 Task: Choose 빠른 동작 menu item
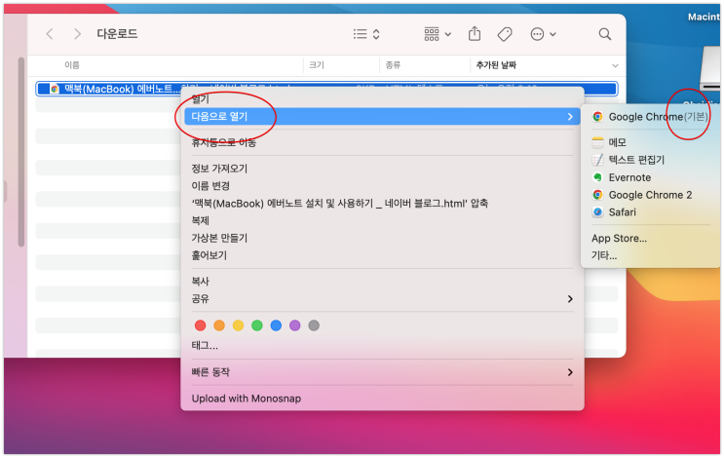click(210, 371)
